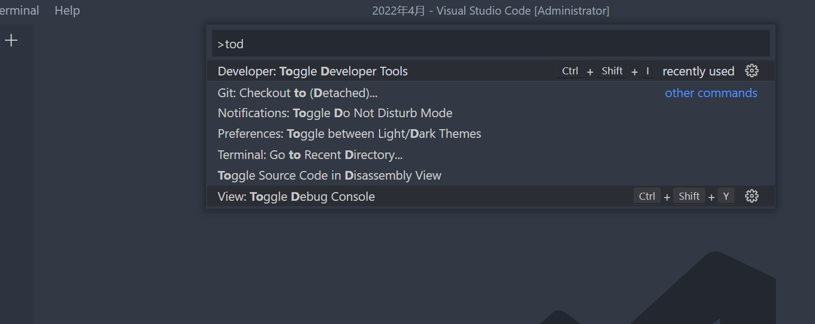Screen dimensions: 815x324
Task: Open the other commands link
Action: click(x=711, y=93)
